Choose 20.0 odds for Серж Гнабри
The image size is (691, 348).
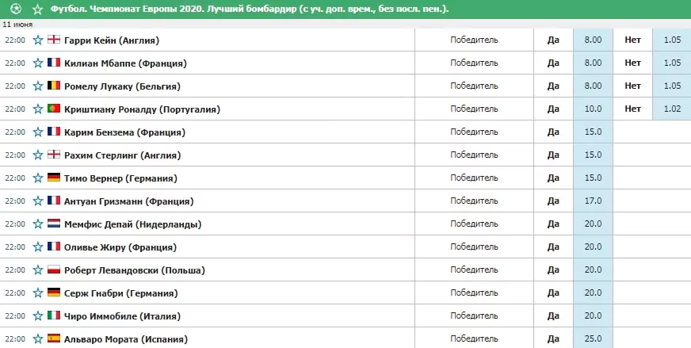click(x=593, y=293)
